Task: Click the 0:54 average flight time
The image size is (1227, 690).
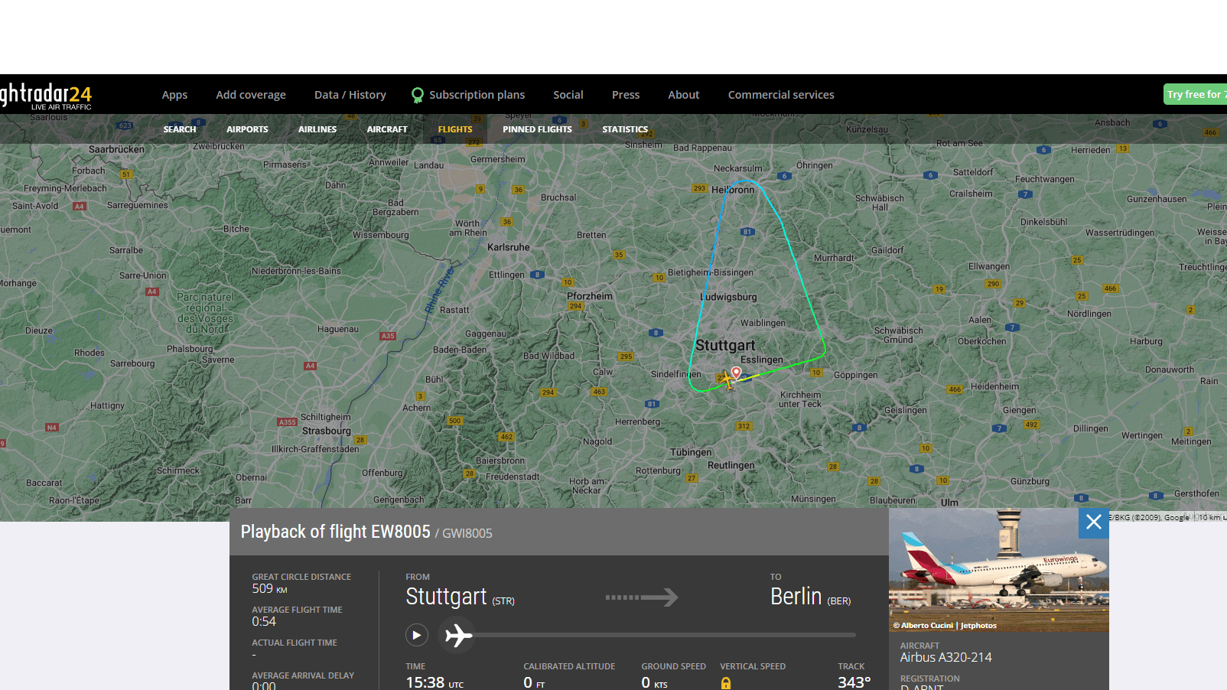Action: (x=264, y=622)
